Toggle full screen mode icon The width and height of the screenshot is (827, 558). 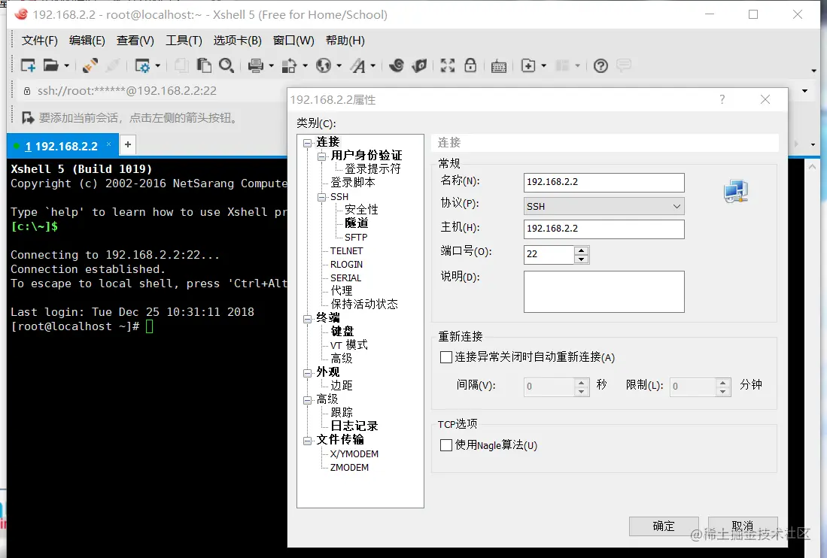448,65
